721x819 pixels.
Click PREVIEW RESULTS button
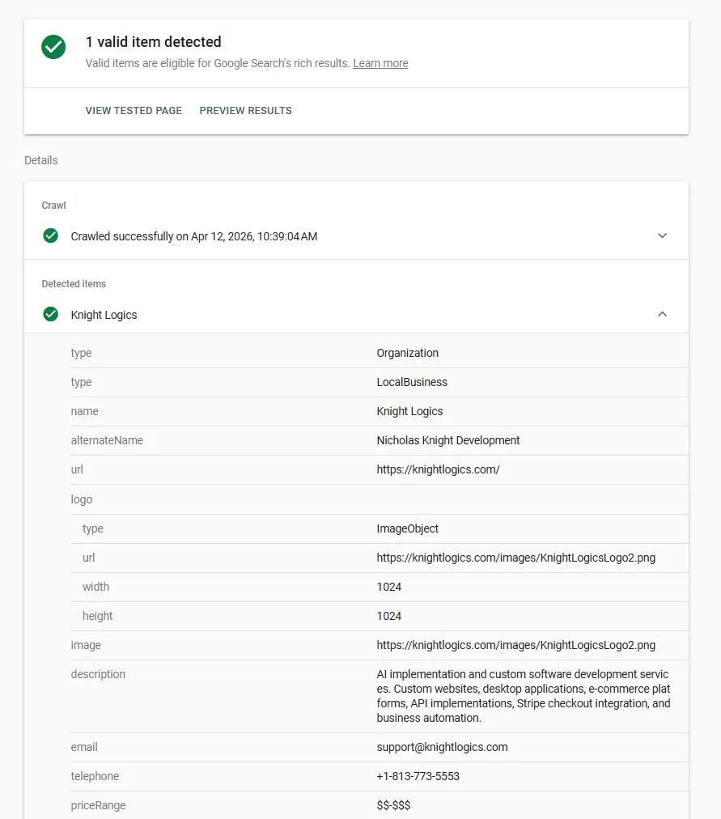pyautogui.click(x=245, y=111)
